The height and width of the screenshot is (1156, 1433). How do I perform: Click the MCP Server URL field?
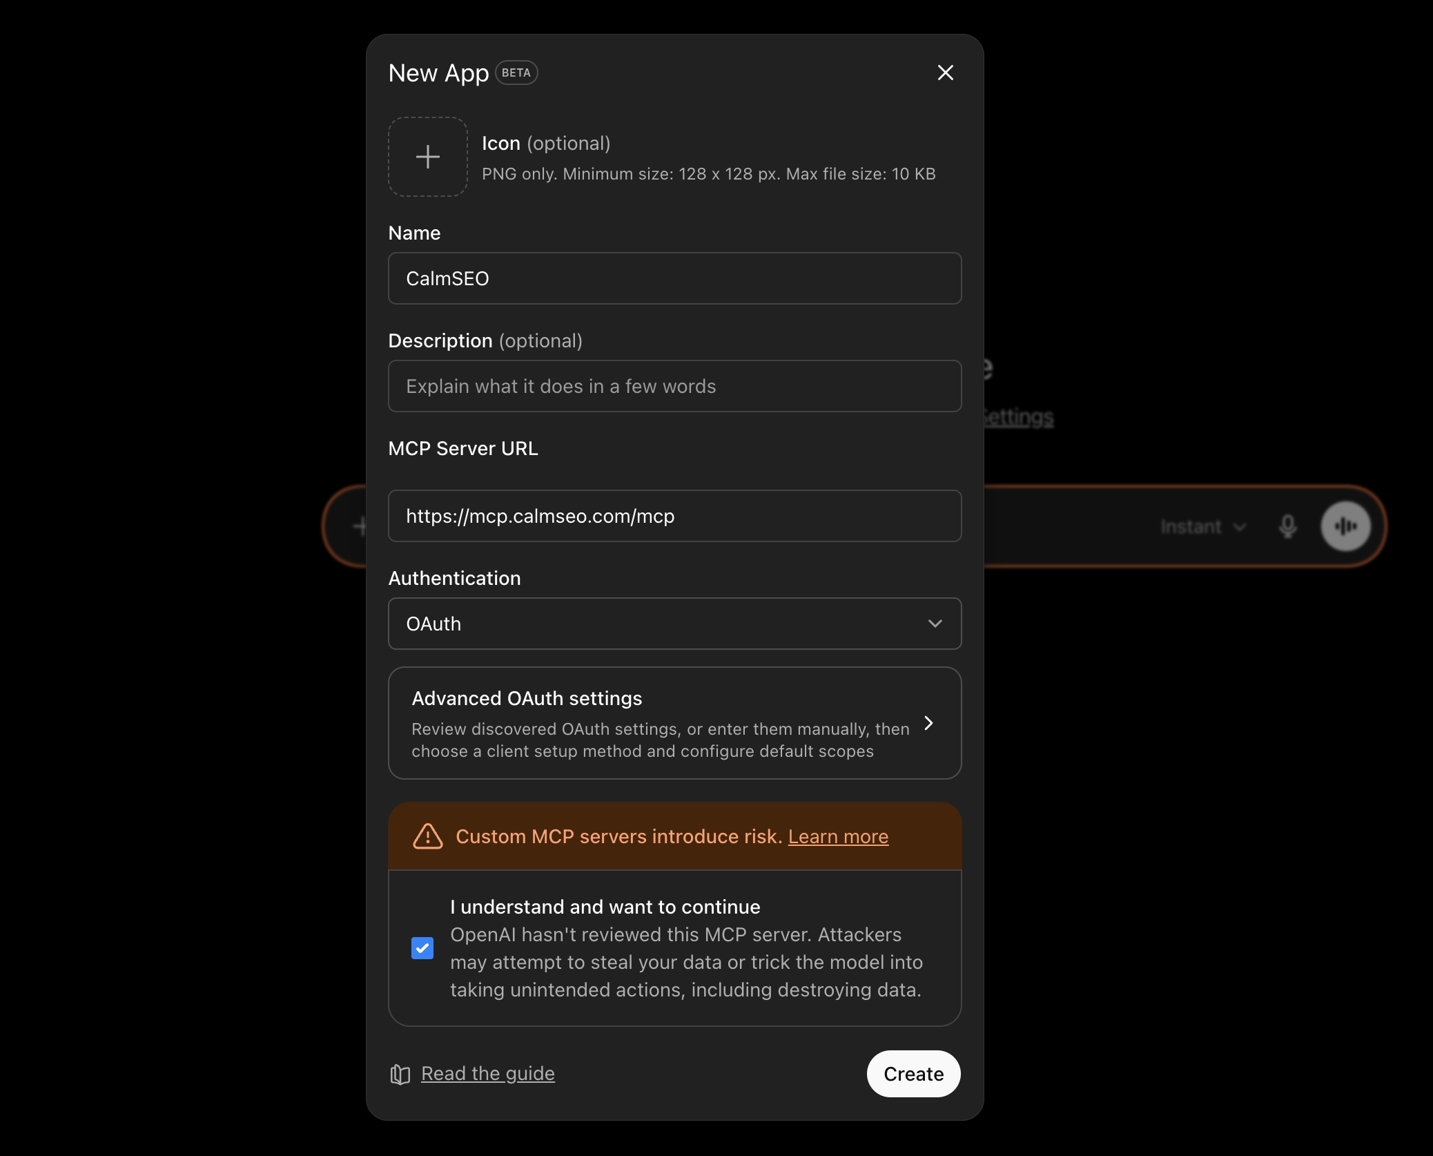(x=674, y=516)
